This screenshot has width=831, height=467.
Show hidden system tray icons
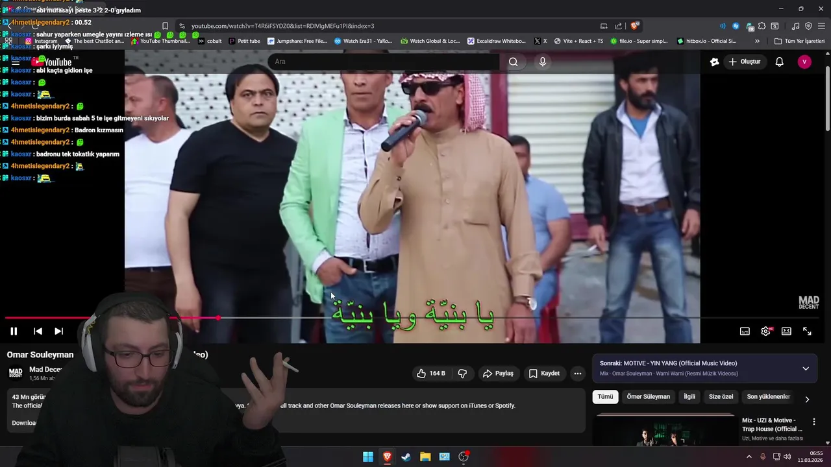point(749,457)
